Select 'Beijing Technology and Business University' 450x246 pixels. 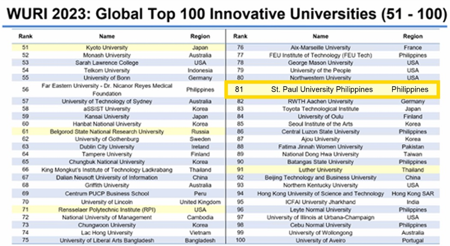pyautogui.click(x=320, y=178)
